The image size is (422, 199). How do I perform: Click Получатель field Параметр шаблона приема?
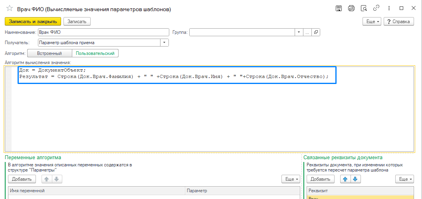(99, 43)
